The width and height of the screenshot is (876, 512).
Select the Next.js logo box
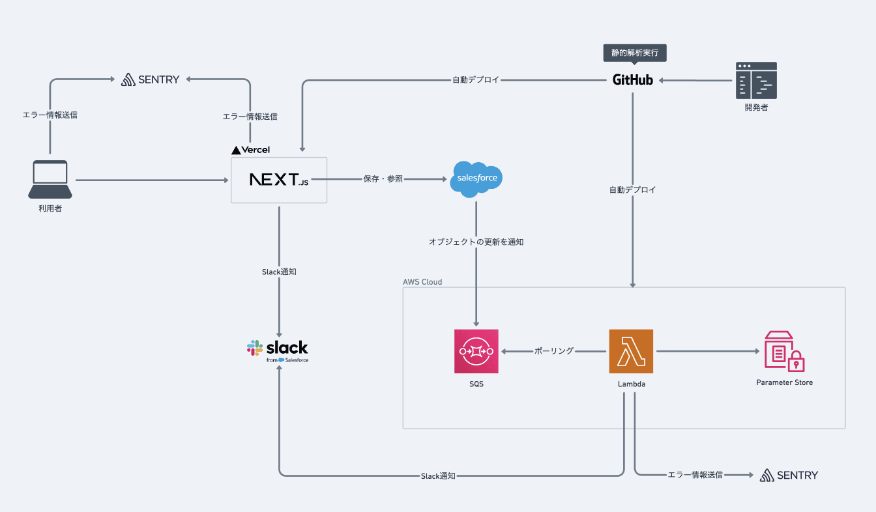[x=279, y=180]
